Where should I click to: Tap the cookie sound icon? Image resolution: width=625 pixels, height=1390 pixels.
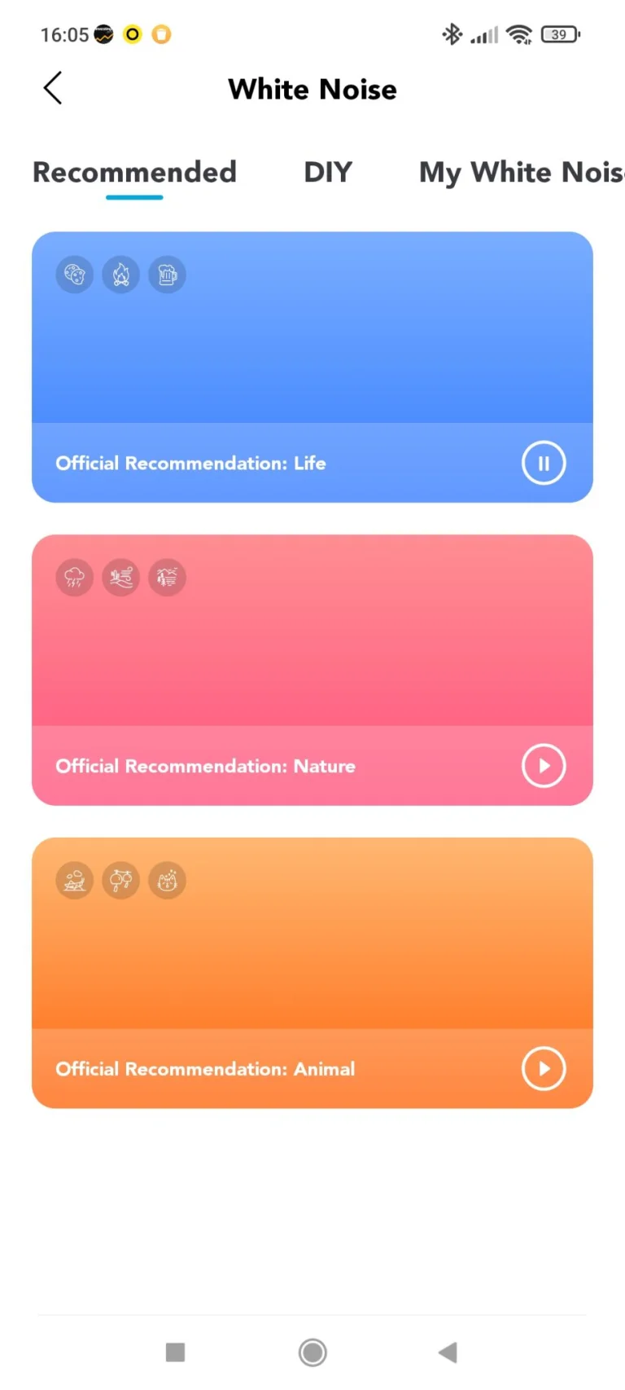tap(74, 275)
